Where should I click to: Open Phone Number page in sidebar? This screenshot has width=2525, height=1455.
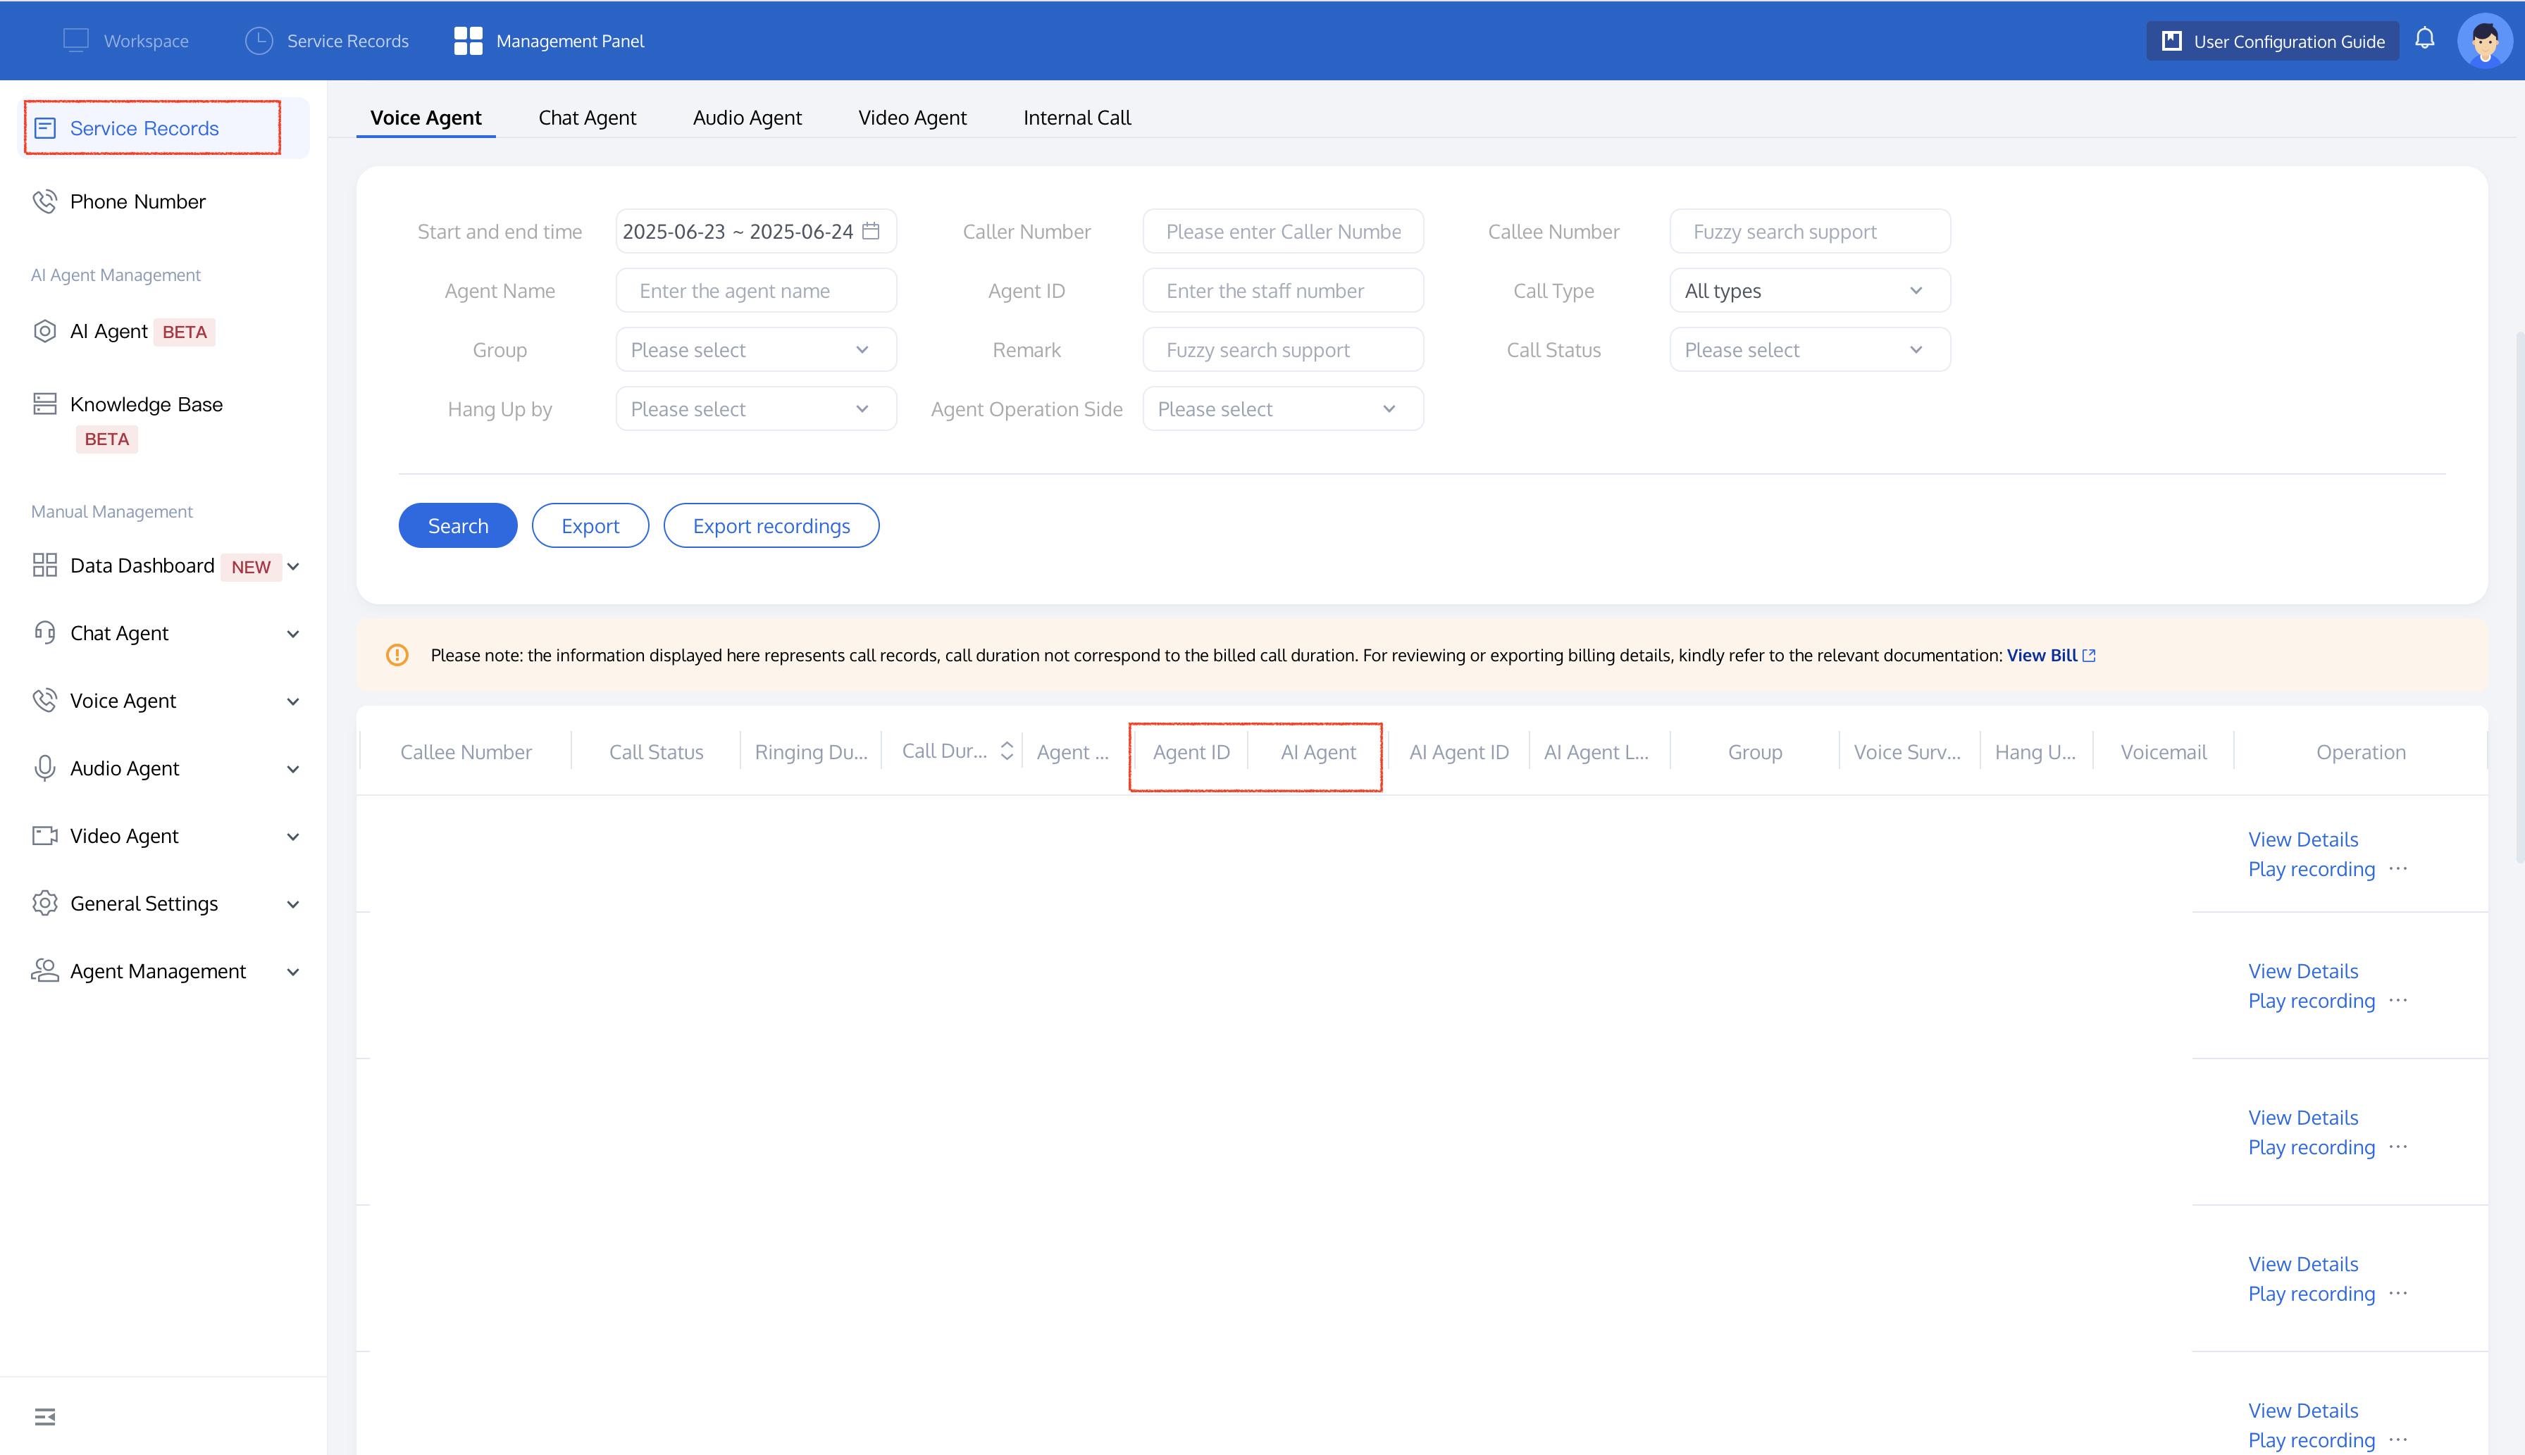coord(138,202)
